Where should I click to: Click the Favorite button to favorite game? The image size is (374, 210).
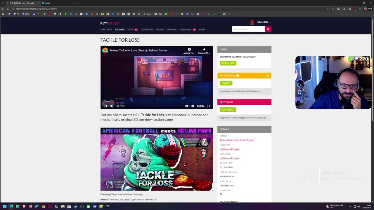pos(226,83)
